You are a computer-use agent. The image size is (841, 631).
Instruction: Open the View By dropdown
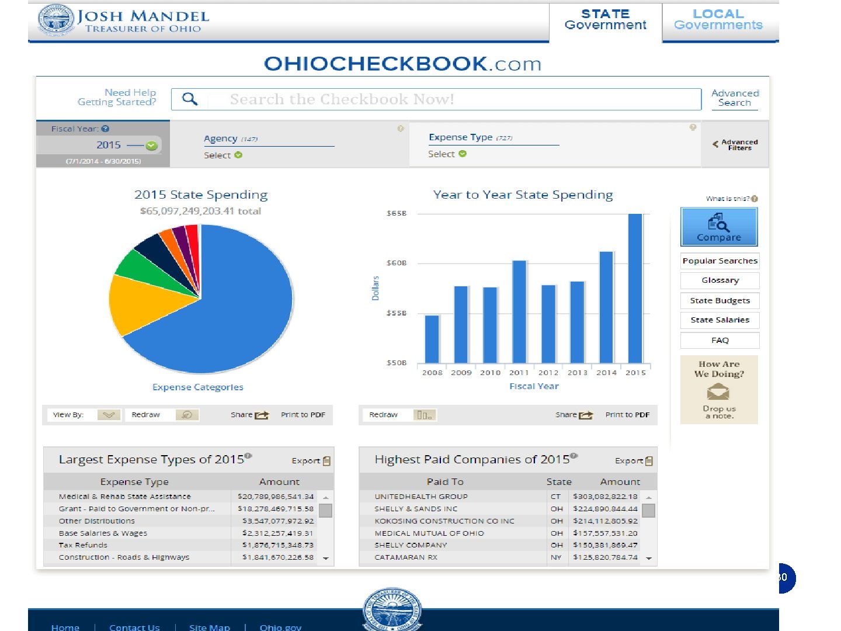109,415
